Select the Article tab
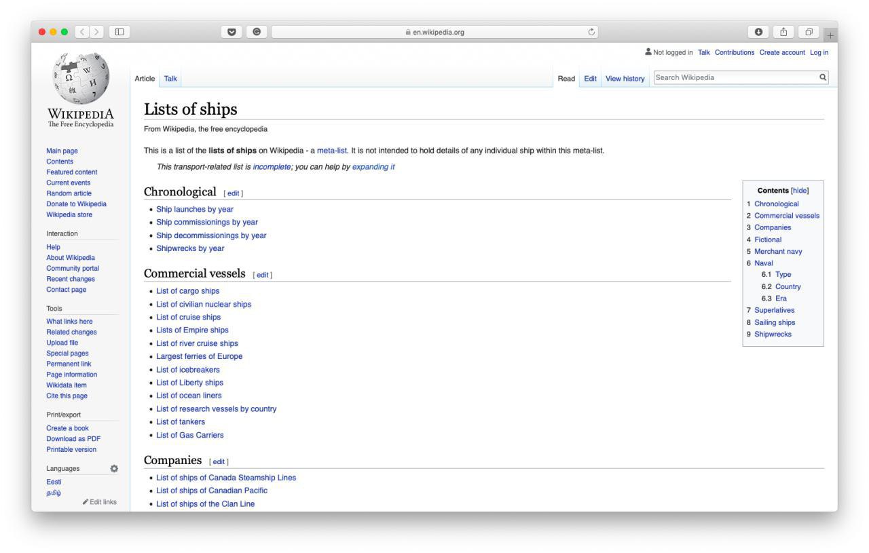 click(x=145, y=79)
